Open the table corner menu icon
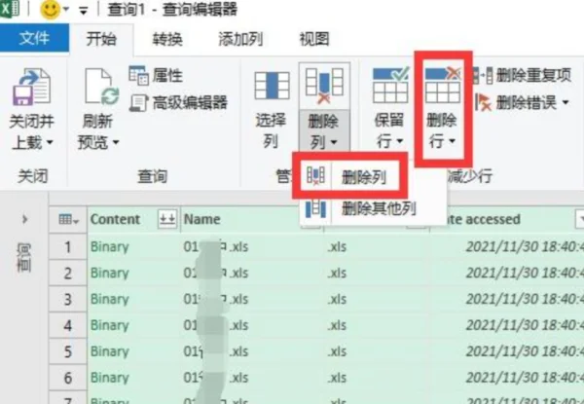The image size is (584, 404). coord(69,220)
